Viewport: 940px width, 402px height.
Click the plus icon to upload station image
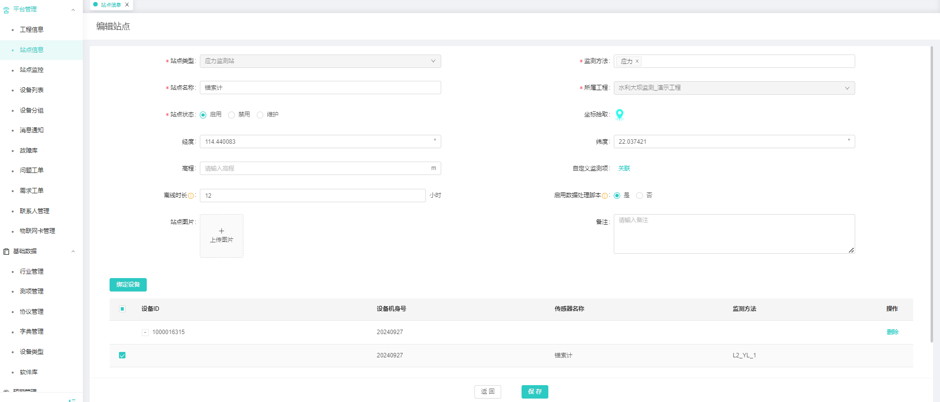click(221, 231)
